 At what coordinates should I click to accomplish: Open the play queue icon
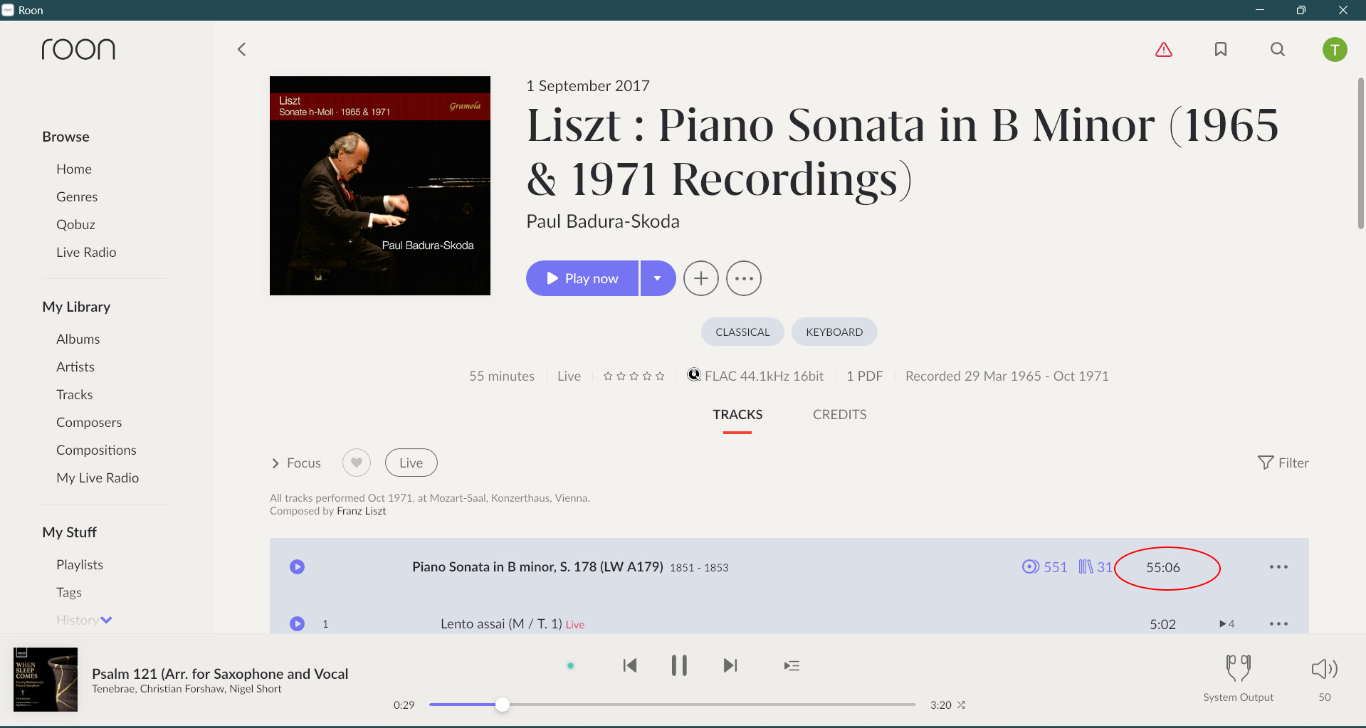(792, 666)
